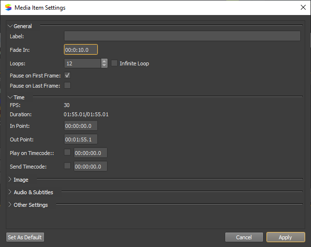Focus the Label text field
Image resolution: width=311 pixels, height=247 pixels.
point(182,36)
